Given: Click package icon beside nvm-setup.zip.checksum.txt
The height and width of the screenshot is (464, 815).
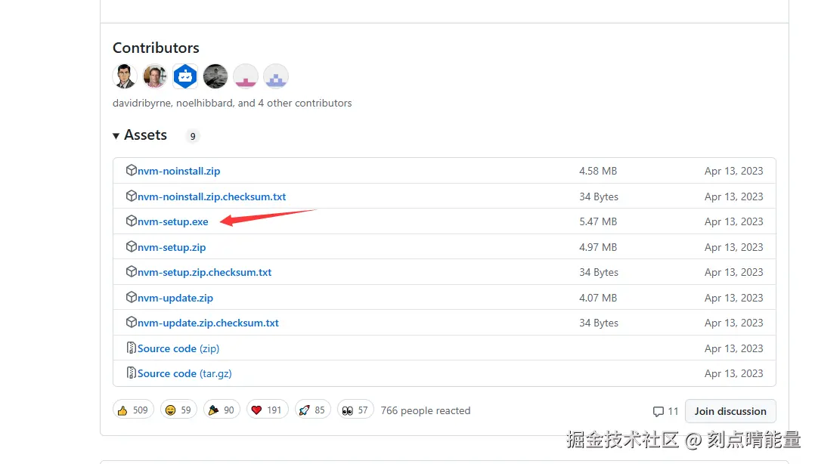Looking at the screenshot, I should 131,271.
